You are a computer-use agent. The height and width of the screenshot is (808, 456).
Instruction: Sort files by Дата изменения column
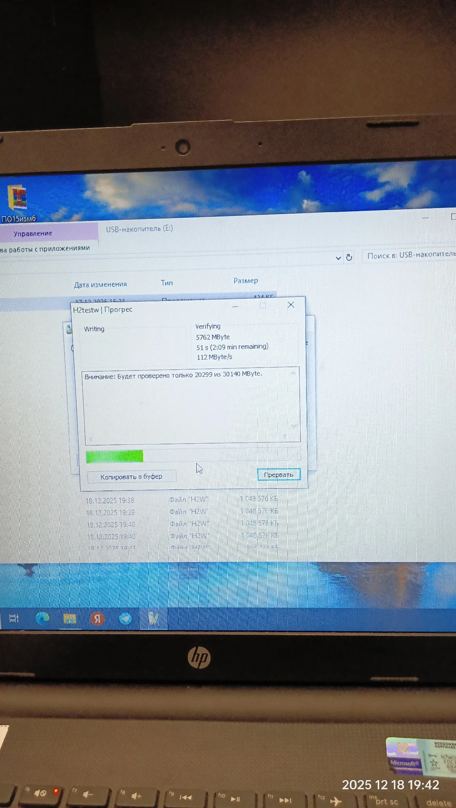101,284
